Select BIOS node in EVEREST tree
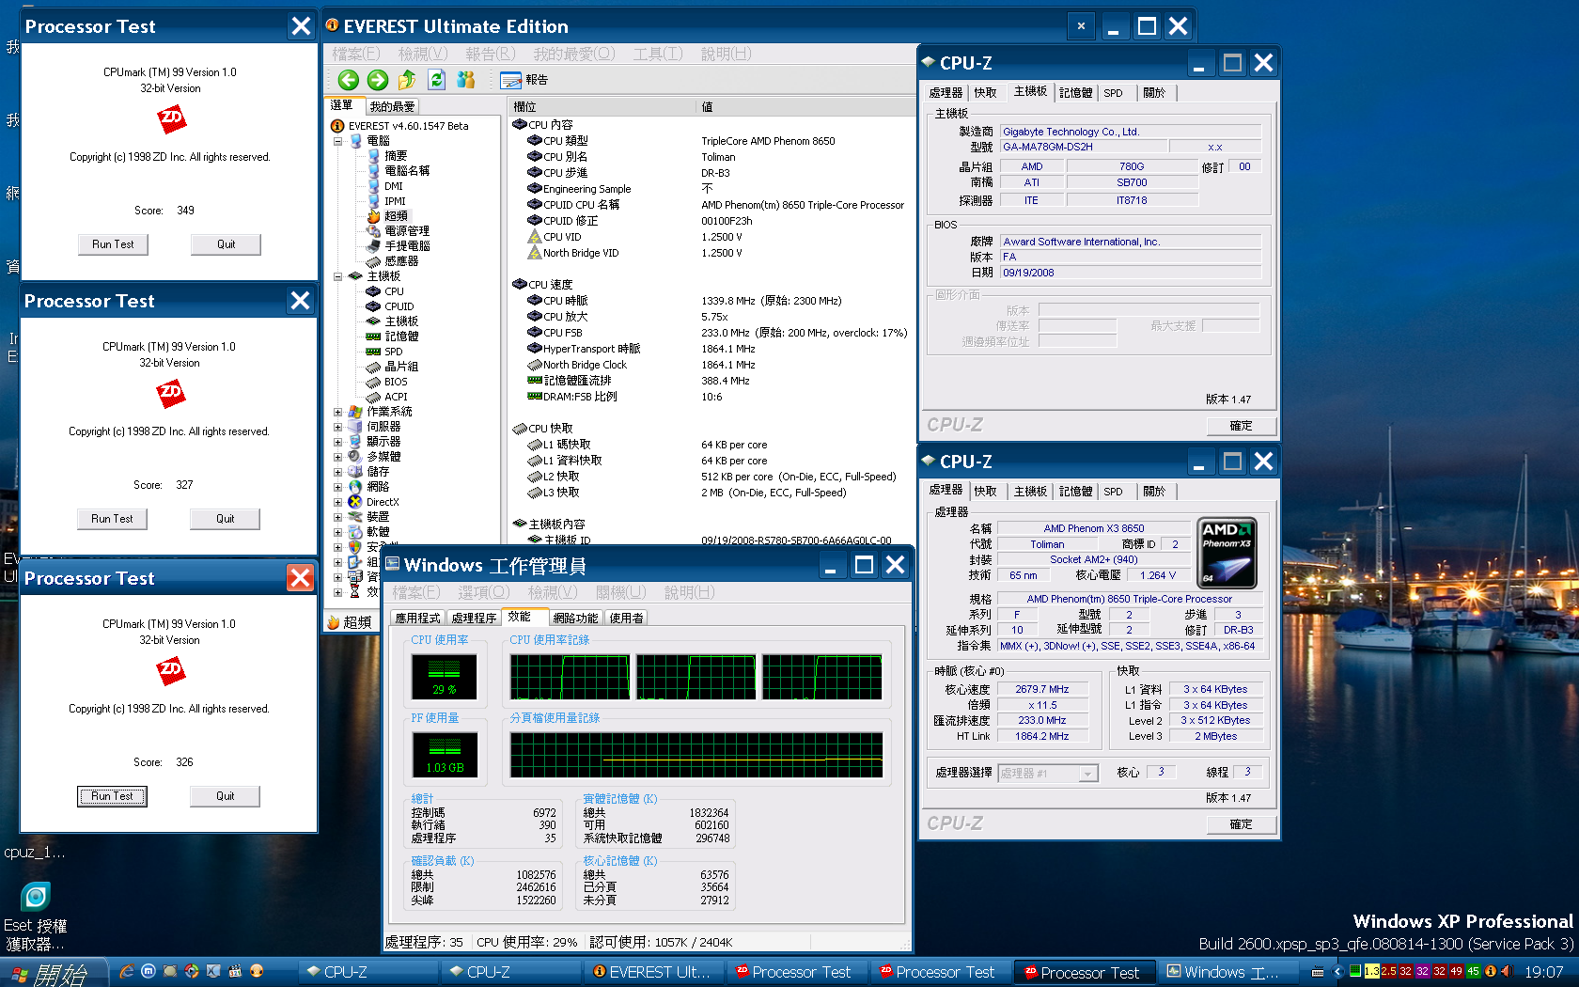Screen dimensions: 1579x987 click(387, 382)
